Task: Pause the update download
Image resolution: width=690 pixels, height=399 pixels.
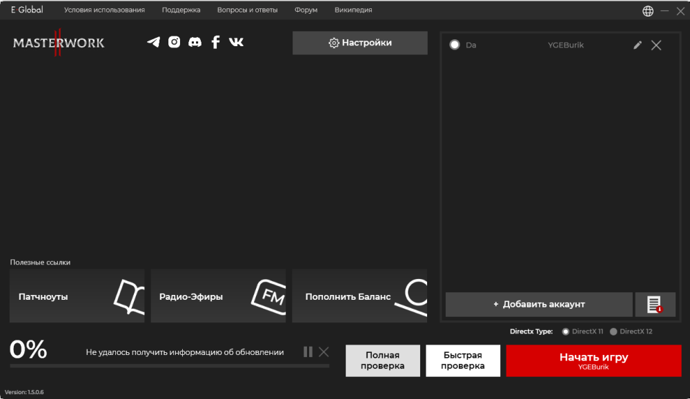Action: click(308, 352)
